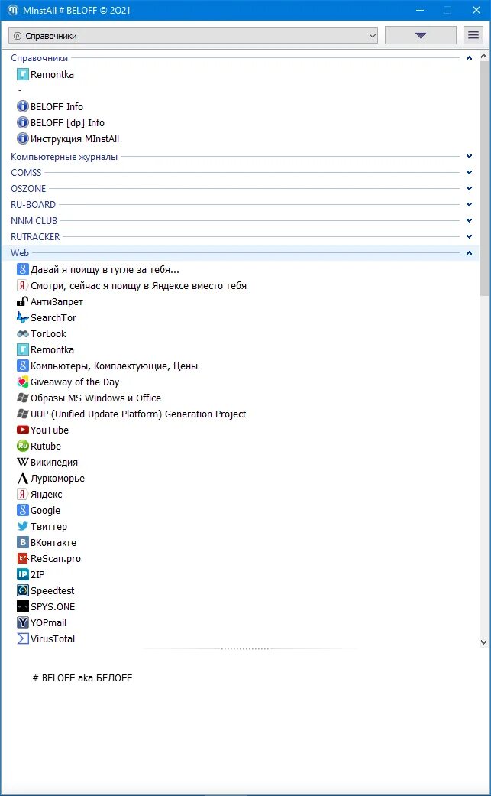Click the Giveaway of the Day icon
Screen dimensions: 491x796
(x=23, y=382)
